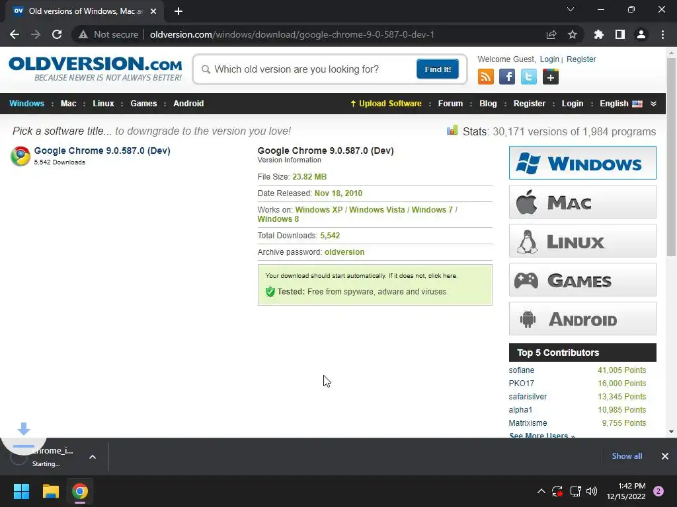The image size is (677, 507).
Task: Open the Twitter icon
Action: (528, 77)
